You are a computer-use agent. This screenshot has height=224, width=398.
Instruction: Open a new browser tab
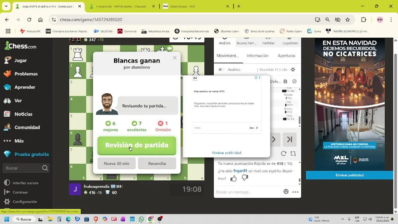(239, 6)
